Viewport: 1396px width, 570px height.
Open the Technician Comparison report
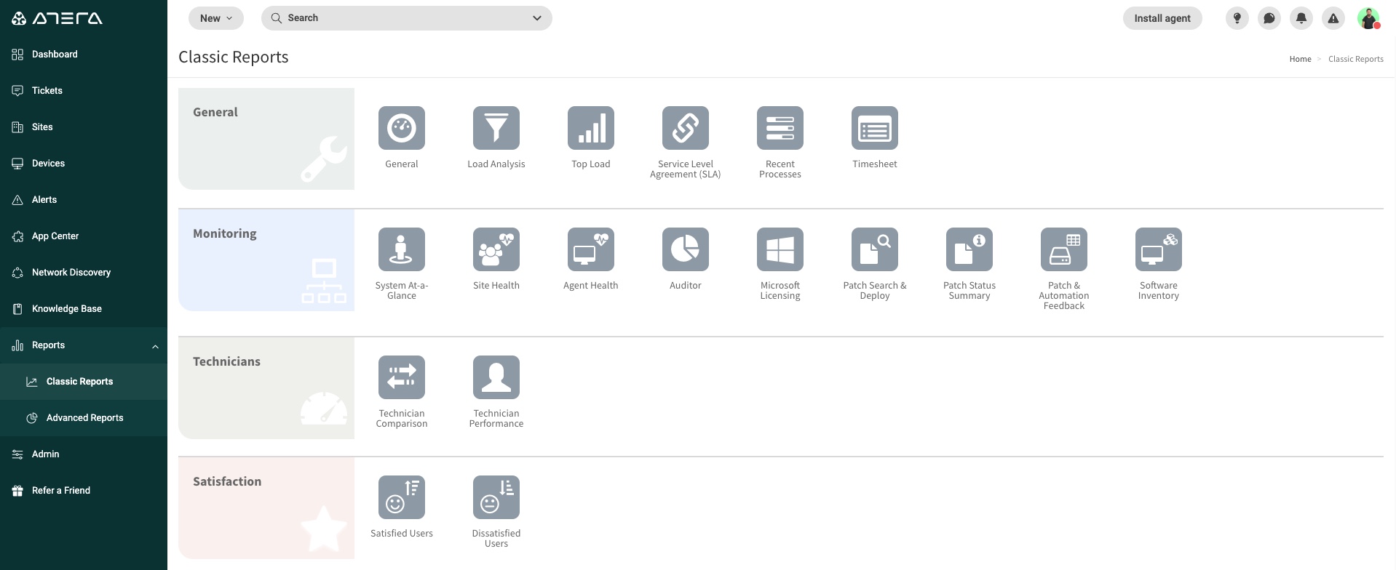(x=401, y=377)
